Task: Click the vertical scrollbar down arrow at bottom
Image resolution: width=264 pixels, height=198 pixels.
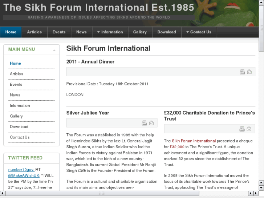Action: [261, 188]
